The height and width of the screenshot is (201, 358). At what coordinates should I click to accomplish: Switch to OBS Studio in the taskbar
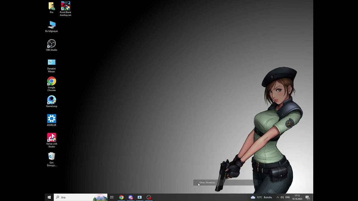coord(149,197)
